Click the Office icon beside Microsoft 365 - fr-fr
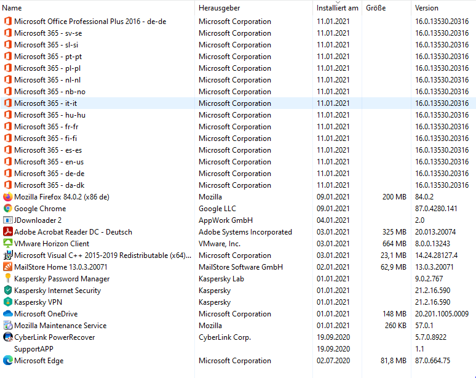476x378 pixels. [x=8, y=126]
